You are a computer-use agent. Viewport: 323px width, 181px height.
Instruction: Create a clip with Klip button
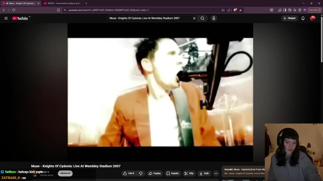coord(189,173)
